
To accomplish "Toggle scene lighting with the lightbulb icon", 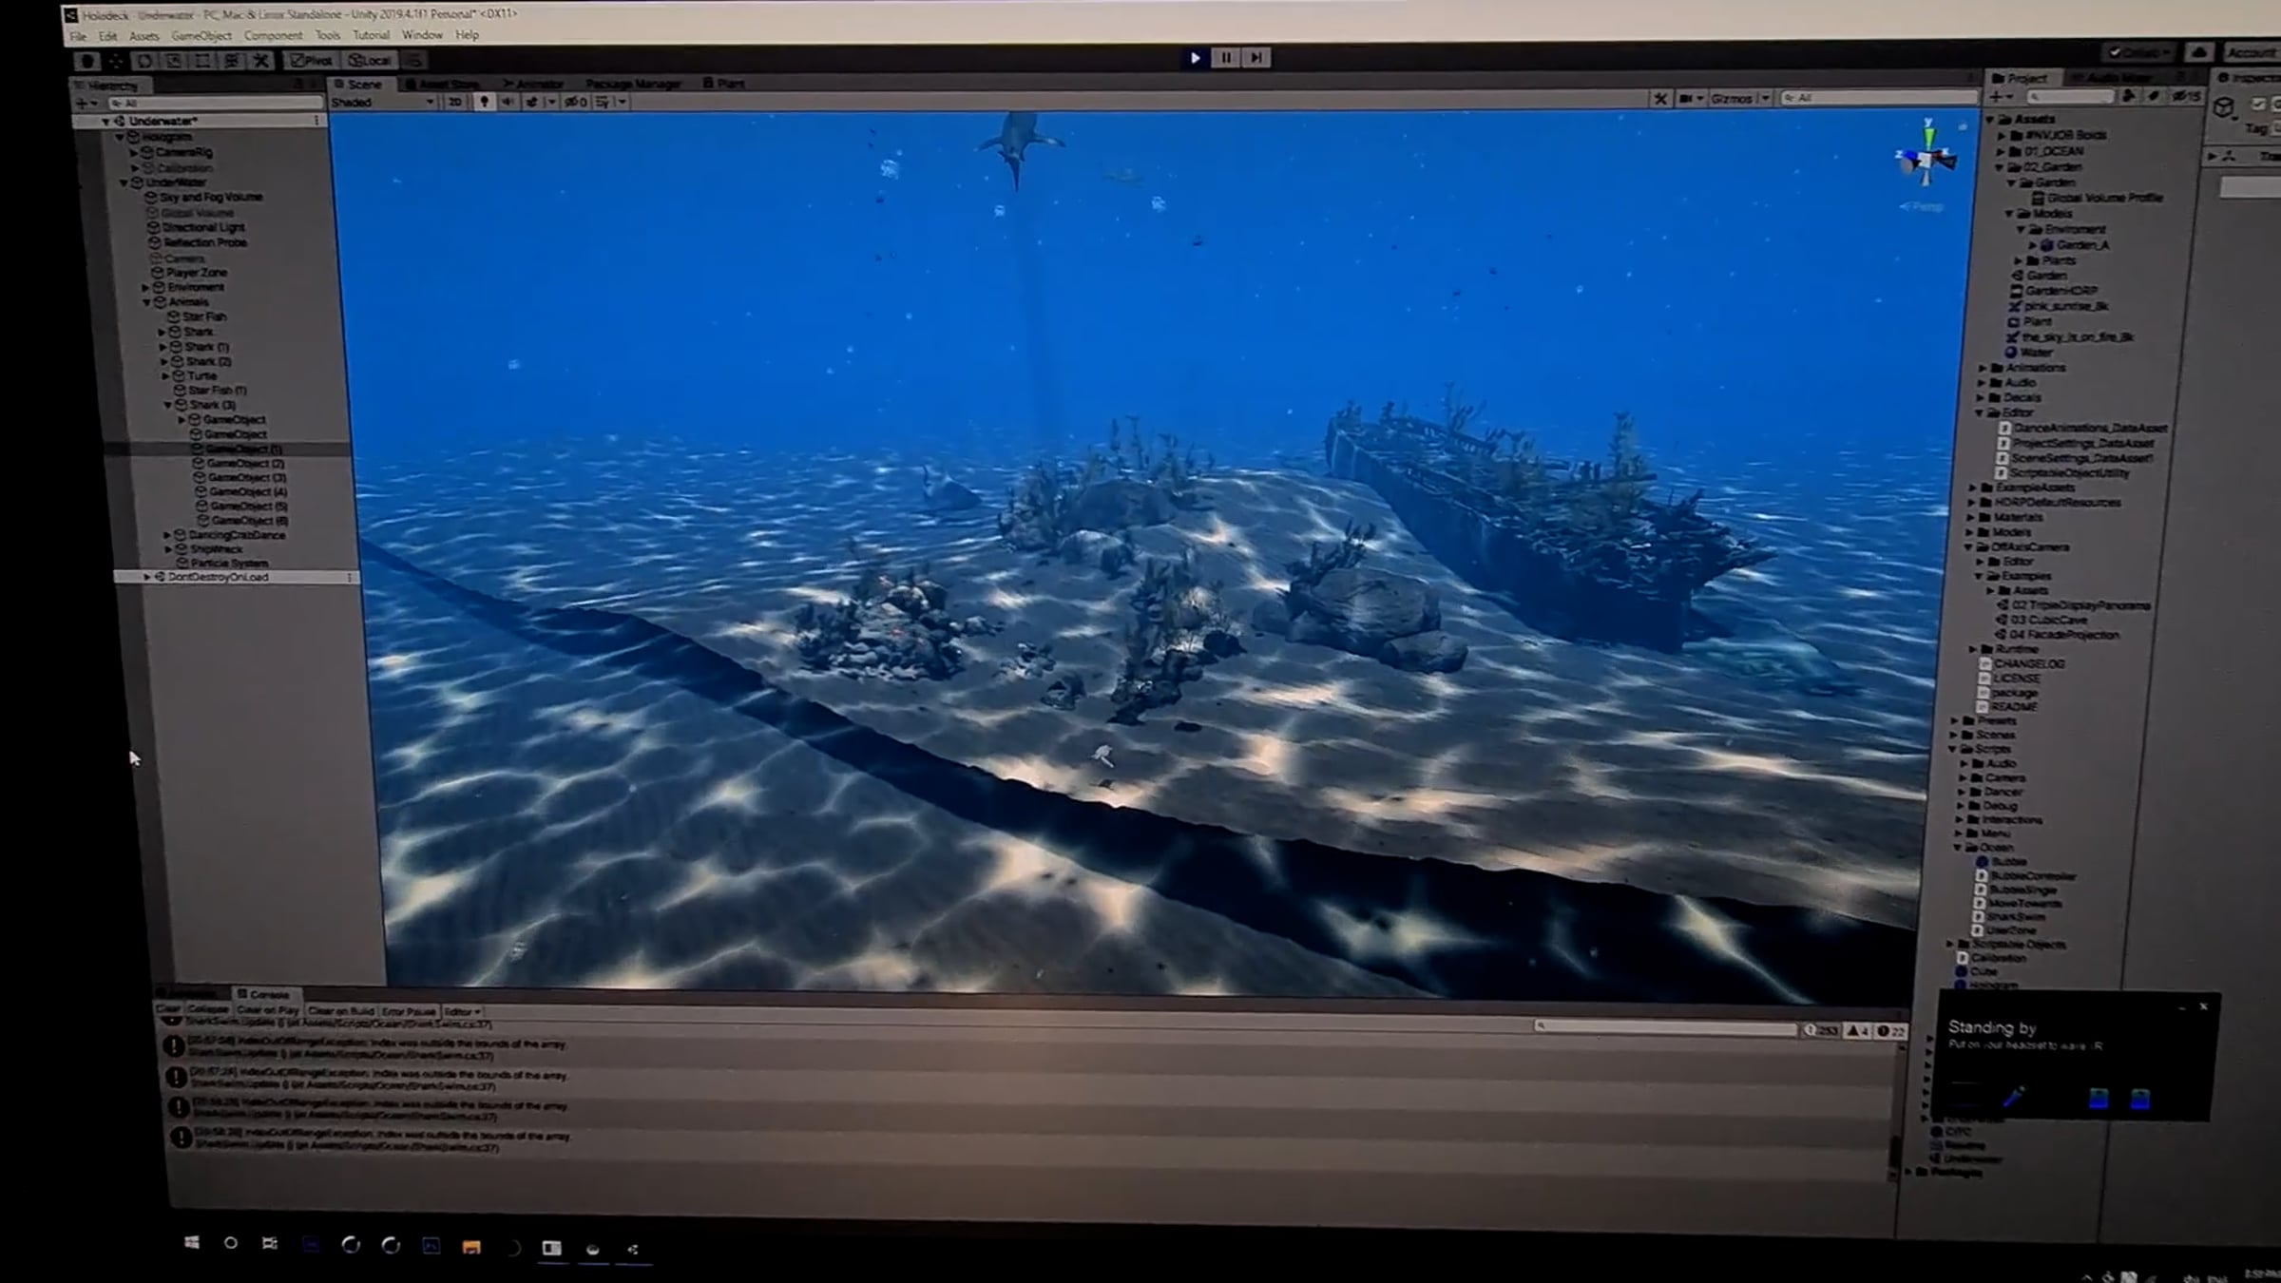I will [x=484, y=102].
